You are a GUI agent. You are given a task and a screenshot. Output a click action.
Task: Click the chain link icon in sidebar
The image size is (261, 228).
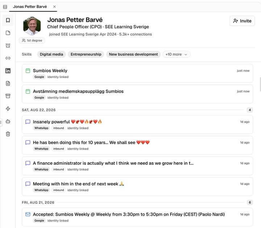(8, 58)
